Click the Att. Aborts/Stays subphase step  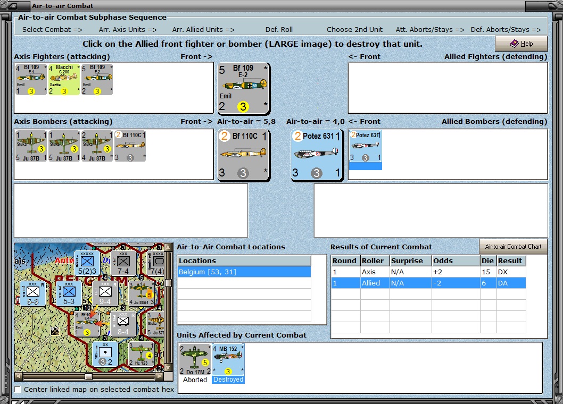(430, 29)
